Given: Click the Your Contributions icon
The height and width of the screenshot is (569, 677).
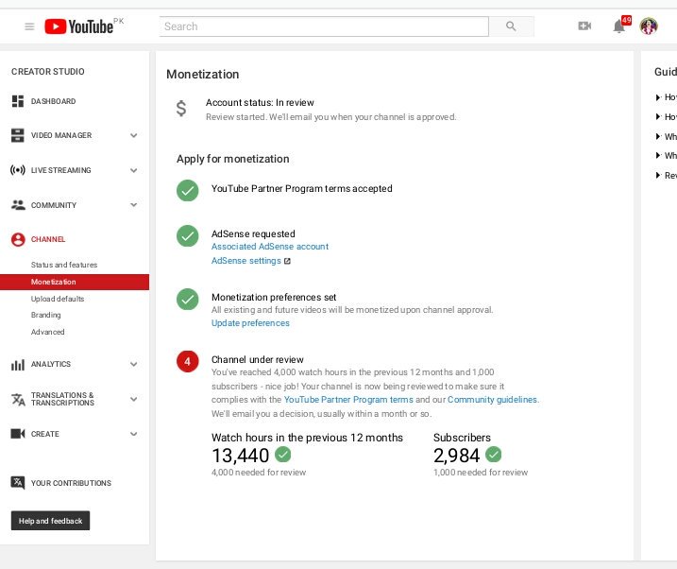Looking at the screenshot, I should coord(18,483).
